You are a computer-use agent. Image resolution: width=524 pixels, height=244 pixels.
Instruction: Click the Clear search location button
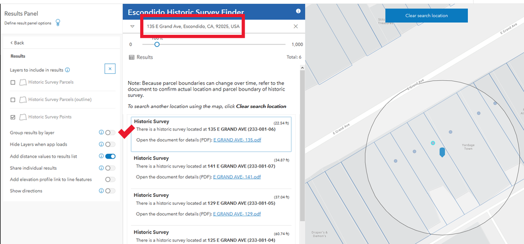[x=426, y=16]
